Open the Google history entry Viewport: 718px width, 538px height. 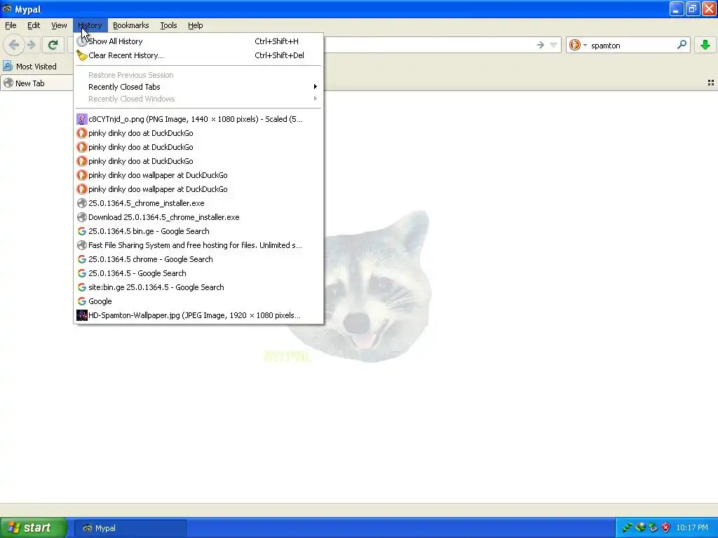coord(198,301)
